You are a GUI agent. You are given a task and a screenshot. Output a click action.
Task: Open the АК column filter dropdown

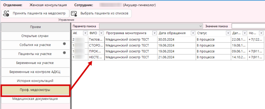(85, 33)
